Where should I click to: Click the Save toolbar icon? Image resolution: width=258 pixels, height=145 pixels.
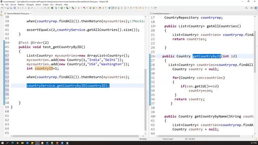click(8, 8)
